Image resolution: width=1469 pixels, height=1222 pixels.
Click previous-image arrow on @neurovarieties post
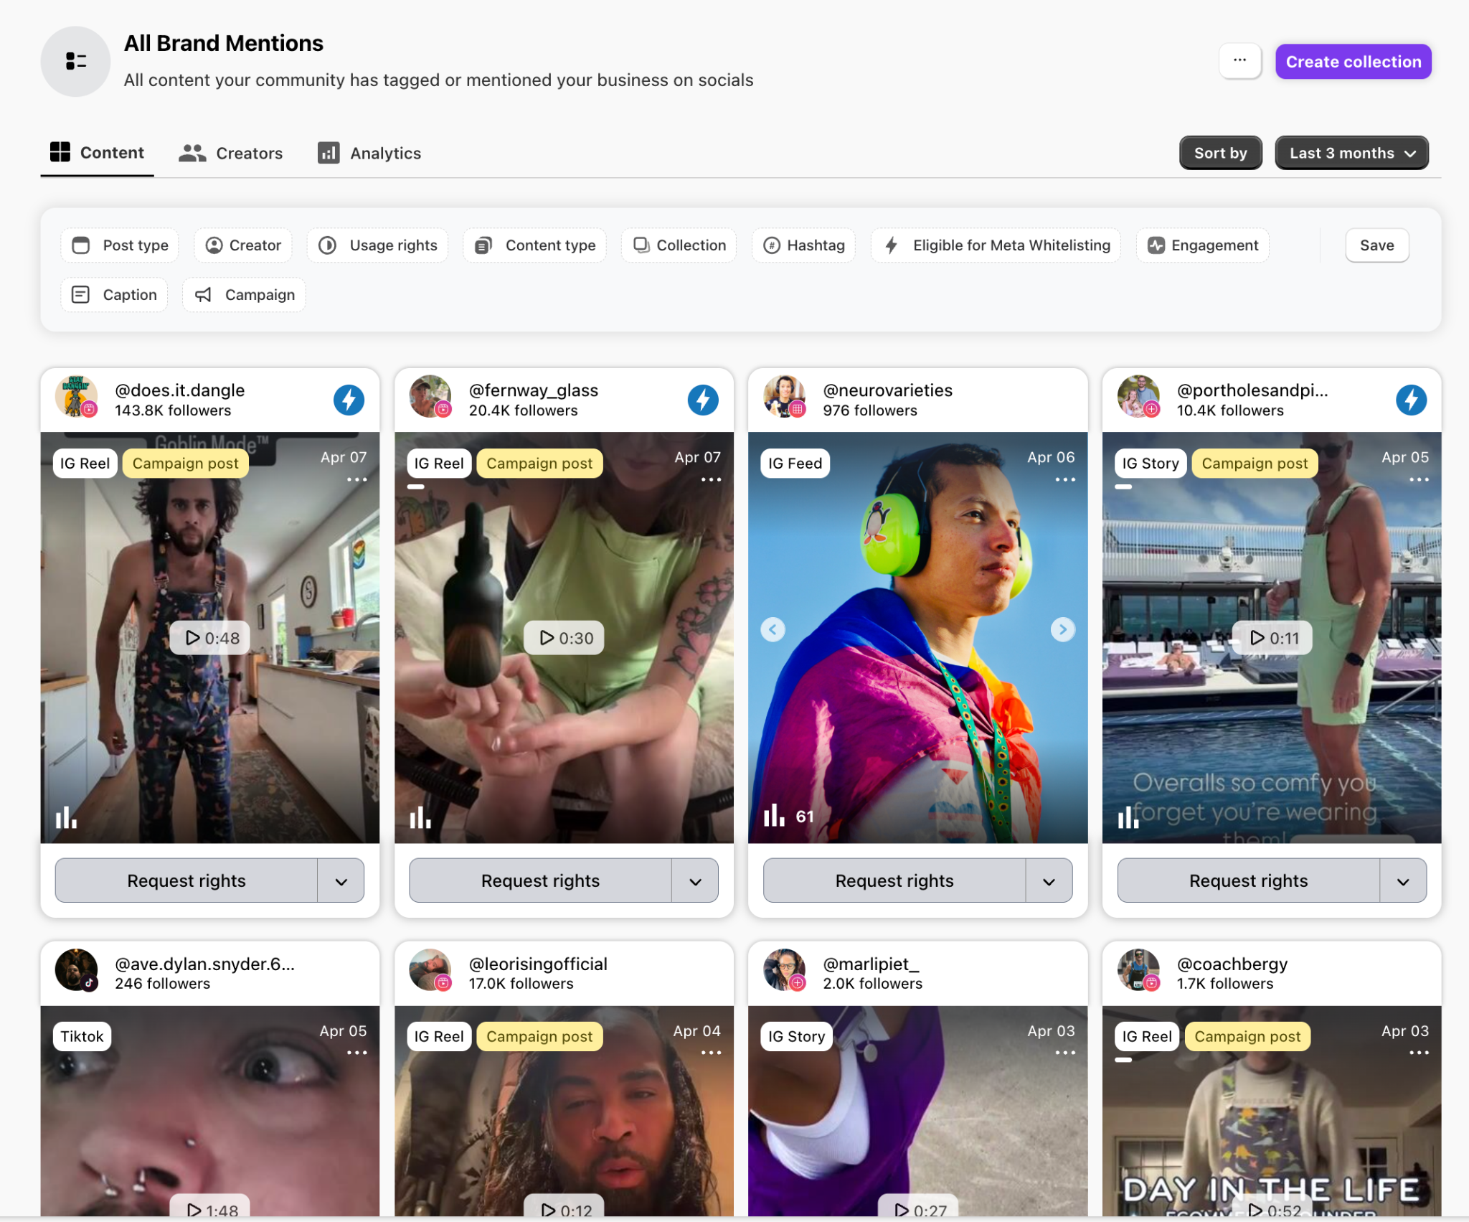pyautogui.click(x=773, y=629)
